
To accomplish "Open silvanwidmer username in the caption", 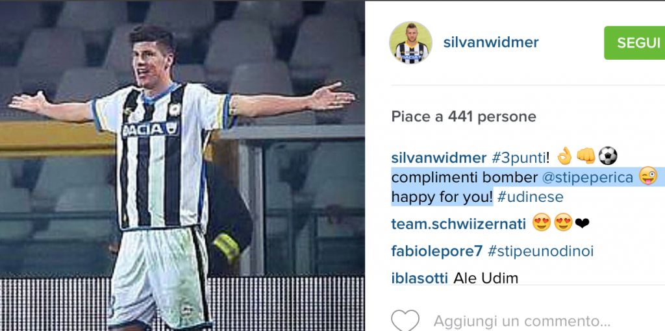I will click(x=438, y=158).
